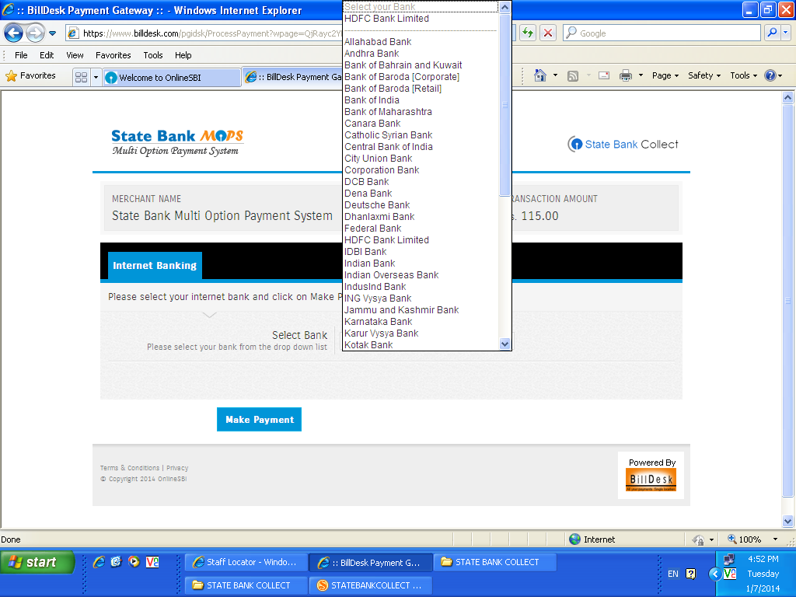Click the Make Payment button

click(259, 419)
